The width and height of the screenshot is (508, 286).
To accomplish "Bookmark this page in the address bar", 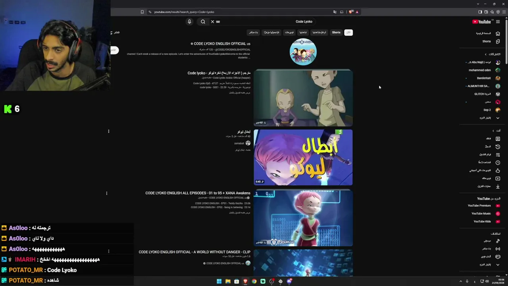I will coord(142,12).
